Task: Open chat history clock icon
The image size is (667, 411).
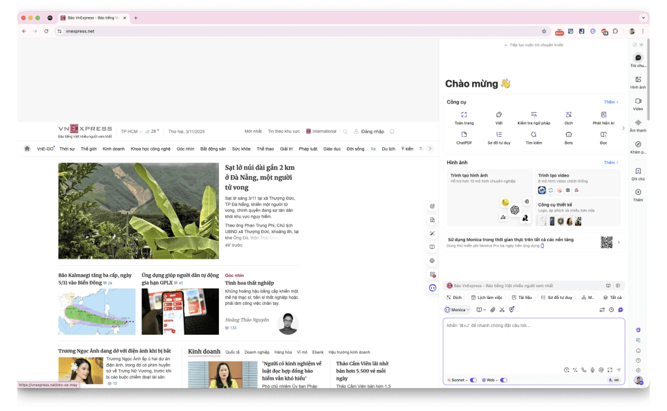Action: click(611, 309)
